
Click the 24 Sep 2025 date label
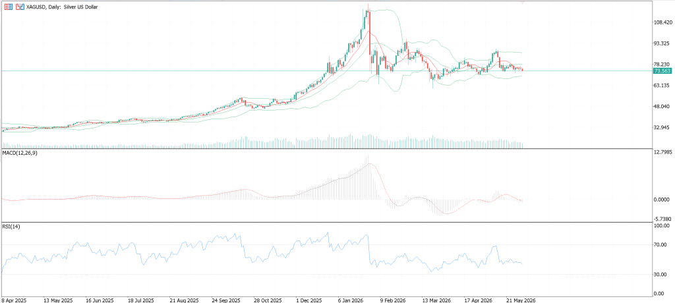(x=225, y=300)
